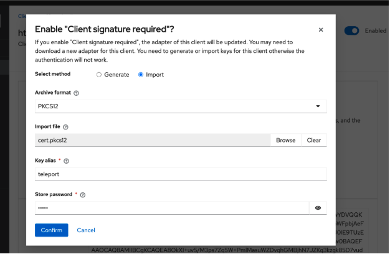390x254 pixels.
Task: Open the Archive format help icon
Action: 77,93
